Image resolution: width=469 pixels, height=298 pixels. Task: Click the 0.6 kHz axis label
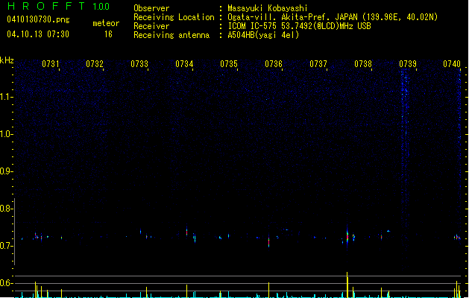tap(6, 283)
